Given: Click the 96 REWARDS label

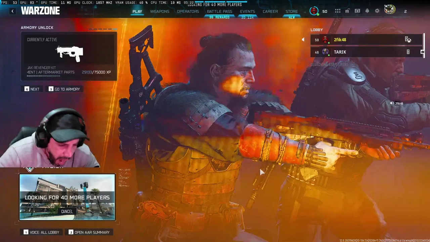Looking at the screenshot, I should (x=219, y=17).
